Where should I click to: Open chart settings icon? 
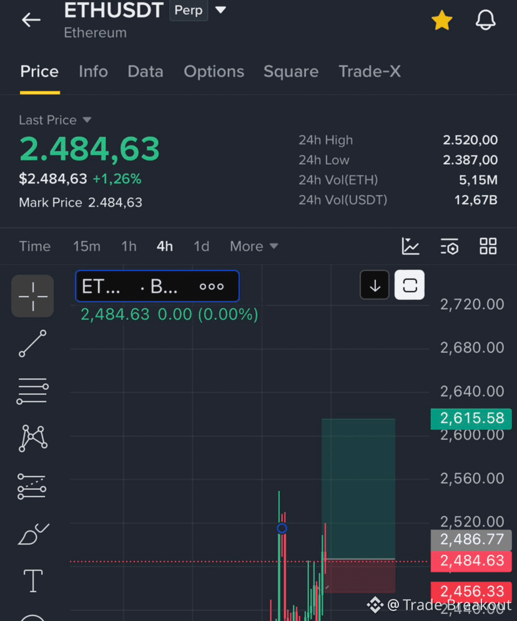[x=450, y=246]
